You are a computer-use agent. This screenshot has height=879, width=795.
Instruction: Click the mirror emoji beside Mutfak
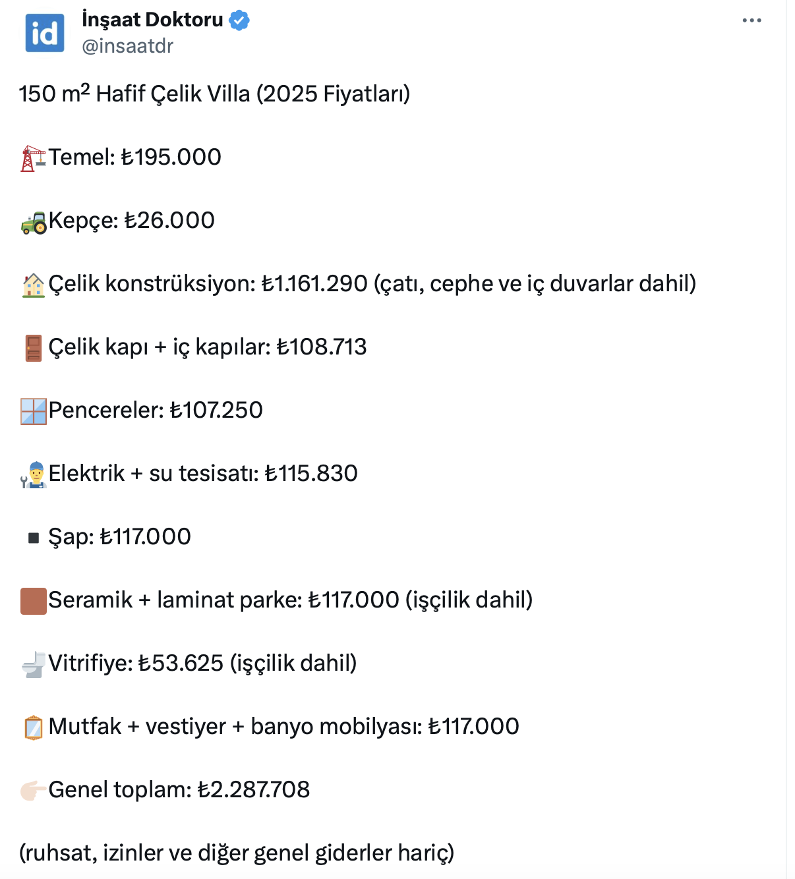pos(33,727)
